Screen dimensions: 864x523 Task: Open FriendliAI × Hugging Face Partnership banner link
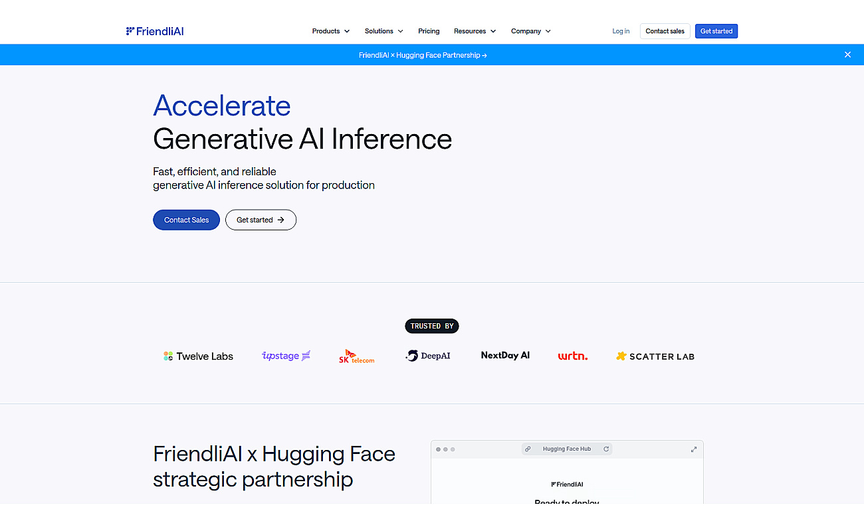coord(423,55)
